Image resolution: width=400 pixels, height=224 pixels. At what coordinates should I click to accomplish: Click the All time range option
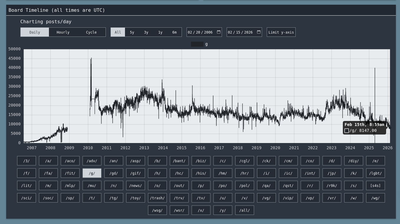coord(118,32)
